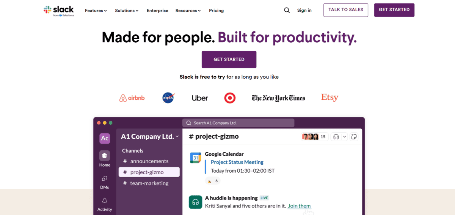Click the Ac workspace avatar
The height and width of the screenshot is (215, 455).
pos(105,138)
